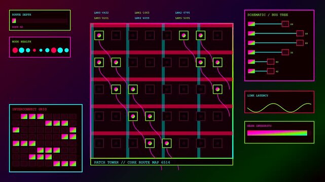Pick the second-row lit node in eighth column
The width and height of the screenshot is (325, 182).
[x=218, y=62]
